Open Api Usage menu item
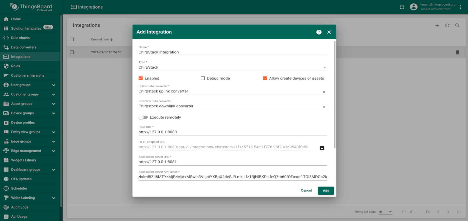The width and height of the screenshot is (468, 221). tap(30, 217)
